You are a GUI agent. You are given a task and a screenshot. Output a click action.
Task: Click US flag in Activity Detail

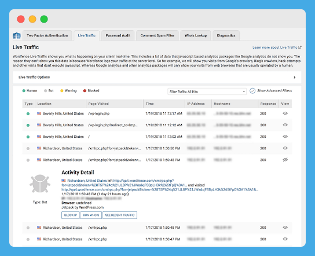[64, 181]
